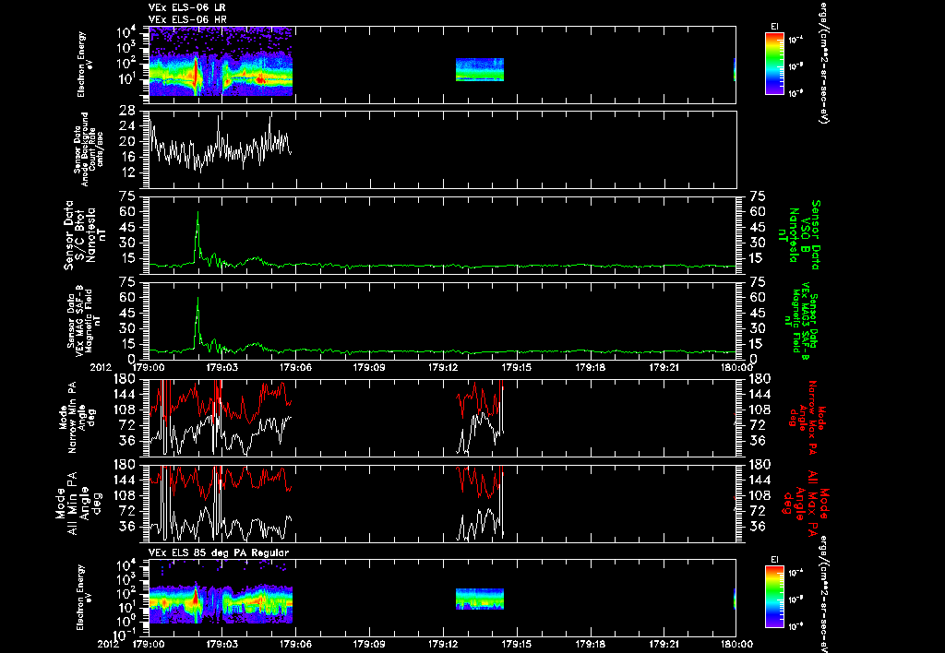Click the spike peak in the VEx MAG SAF-B plot
The image size is (945, 653).
pos(197,298)
